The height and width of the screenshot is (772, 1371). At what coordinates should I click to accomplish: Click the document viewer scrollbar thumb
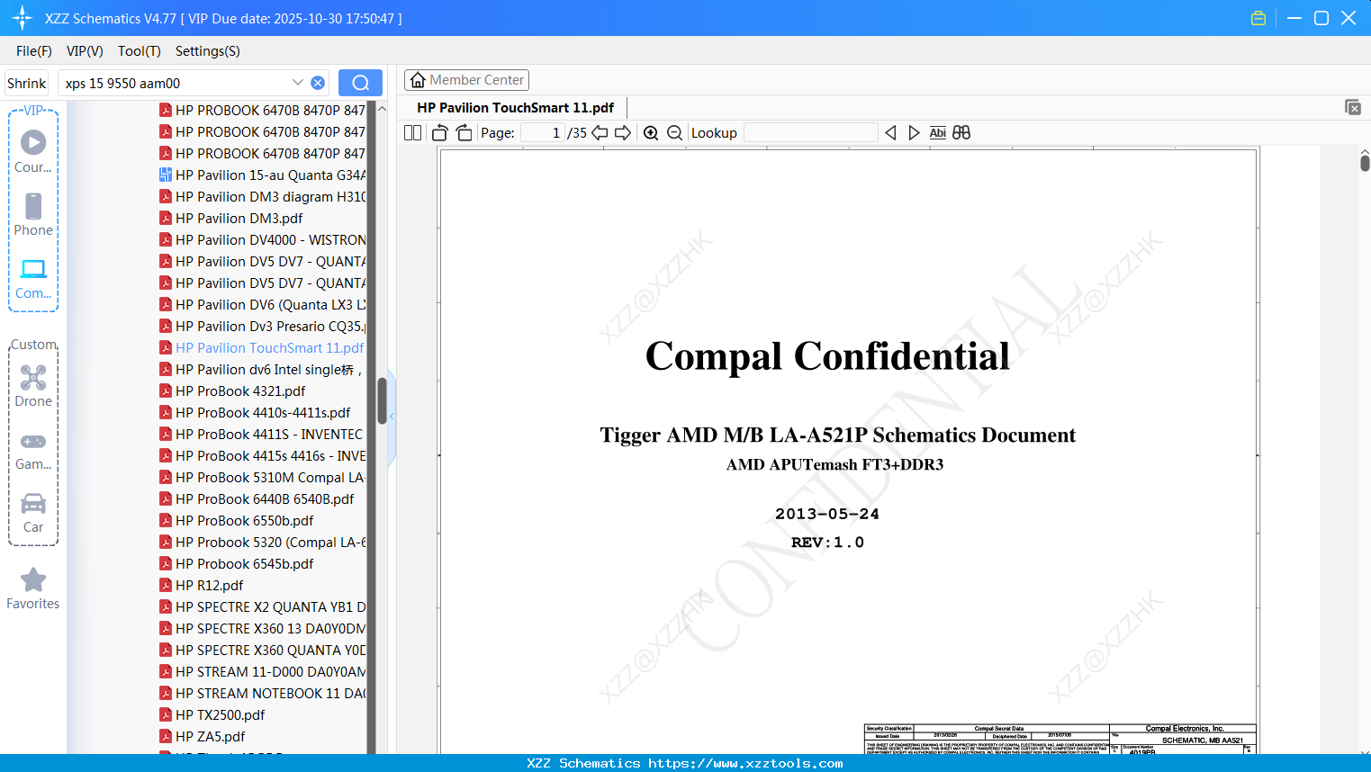click(1365, 163)
